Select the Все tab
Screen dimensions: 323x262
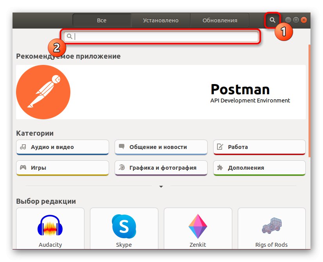click(x=102, y=20)
